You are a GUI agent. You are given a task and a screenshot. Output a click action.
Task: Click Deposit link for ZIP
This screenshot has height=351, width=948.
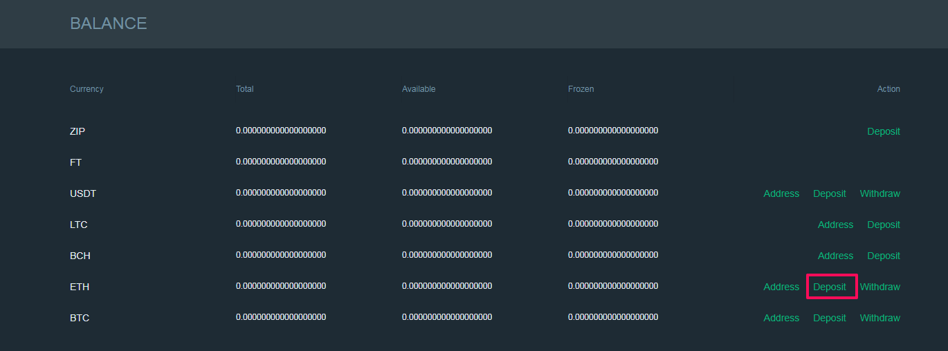point(883,131)
